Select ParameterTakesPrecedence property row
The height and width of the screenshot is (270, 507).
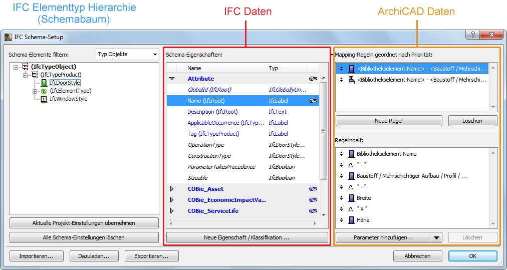[243, 166]
